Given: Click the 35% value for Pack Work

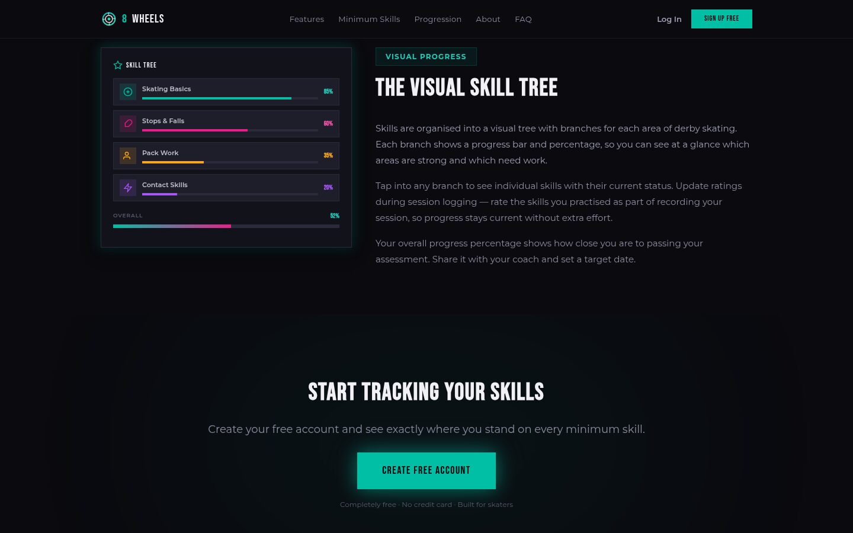Looking at the screenshot, I should coord(328,156).
